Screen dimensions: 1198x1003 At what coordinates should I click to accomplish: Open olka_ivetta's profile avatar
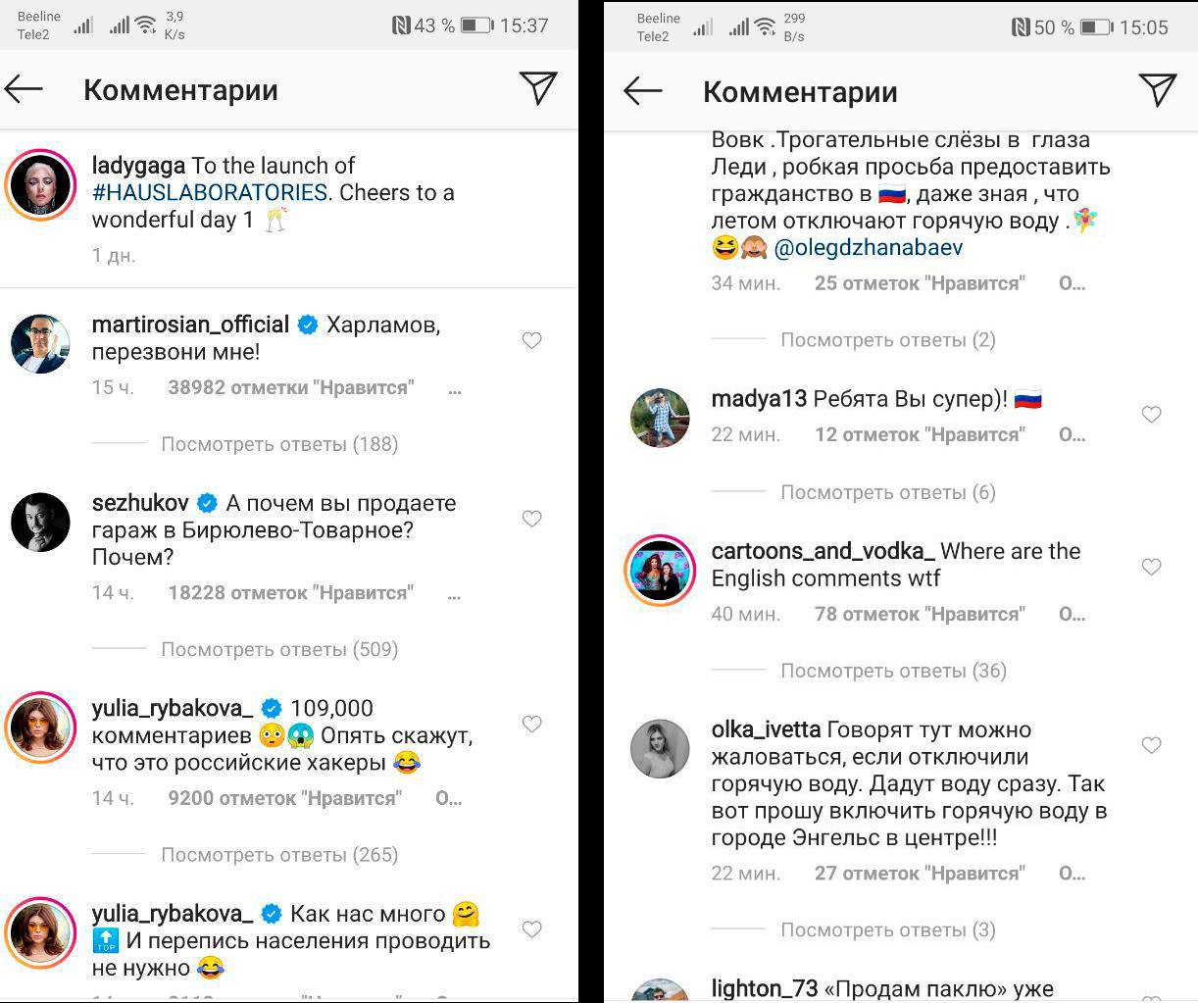pos(660,748)
